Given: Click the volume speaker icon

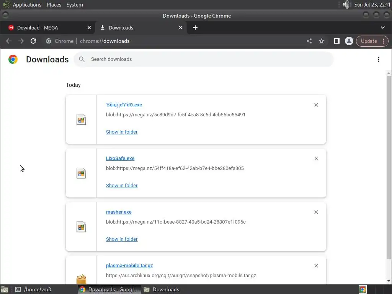Looking at the screenshot, I should tap(346, 5).
